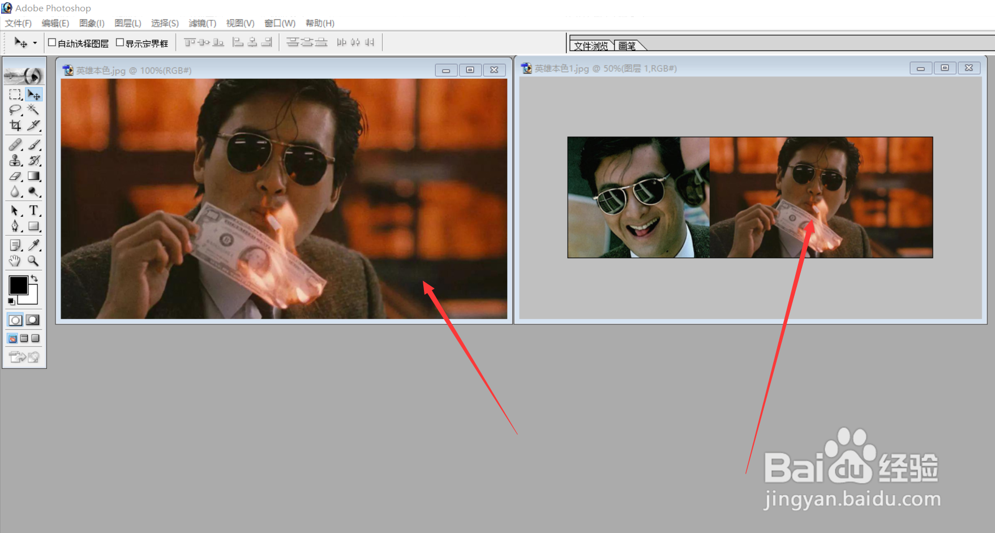This screenshot has width=995, height=533.
Task: Switch to Standard Screen mode
Action: coord(12,338)
